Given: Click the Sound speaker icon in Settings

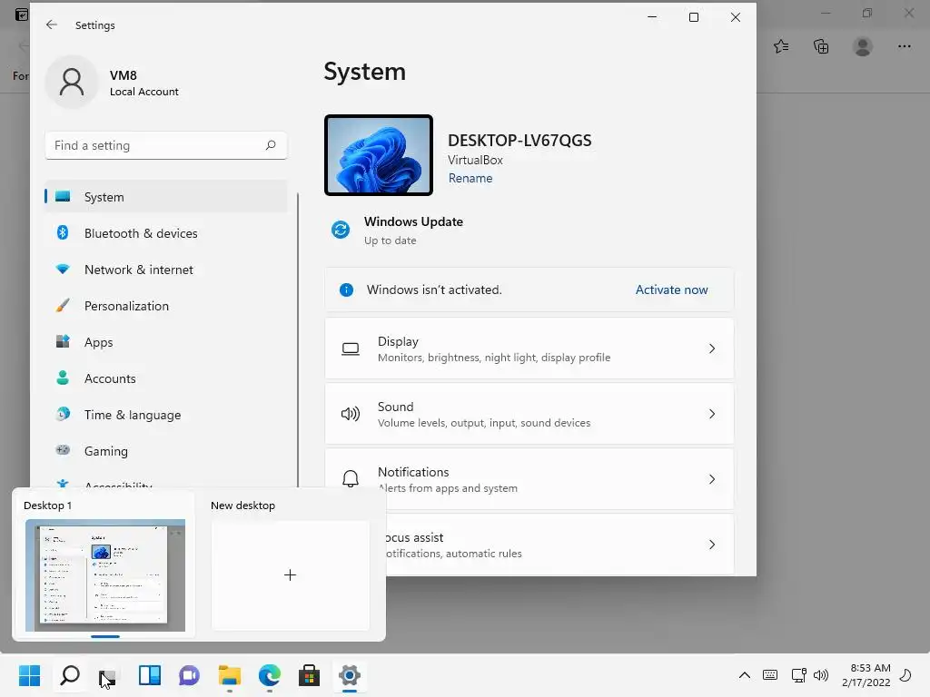Looking at the screenshot, I should click(351, 414).
